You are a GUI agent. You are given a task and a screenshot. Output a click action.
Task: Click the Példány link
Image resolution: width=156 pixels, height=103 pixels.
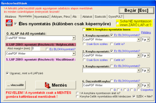click(146, 32)
